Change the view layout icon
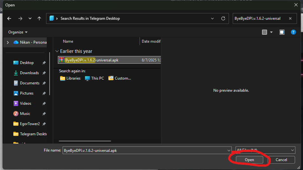This screenshot has width=303, height=170. (x=265, y=32)
